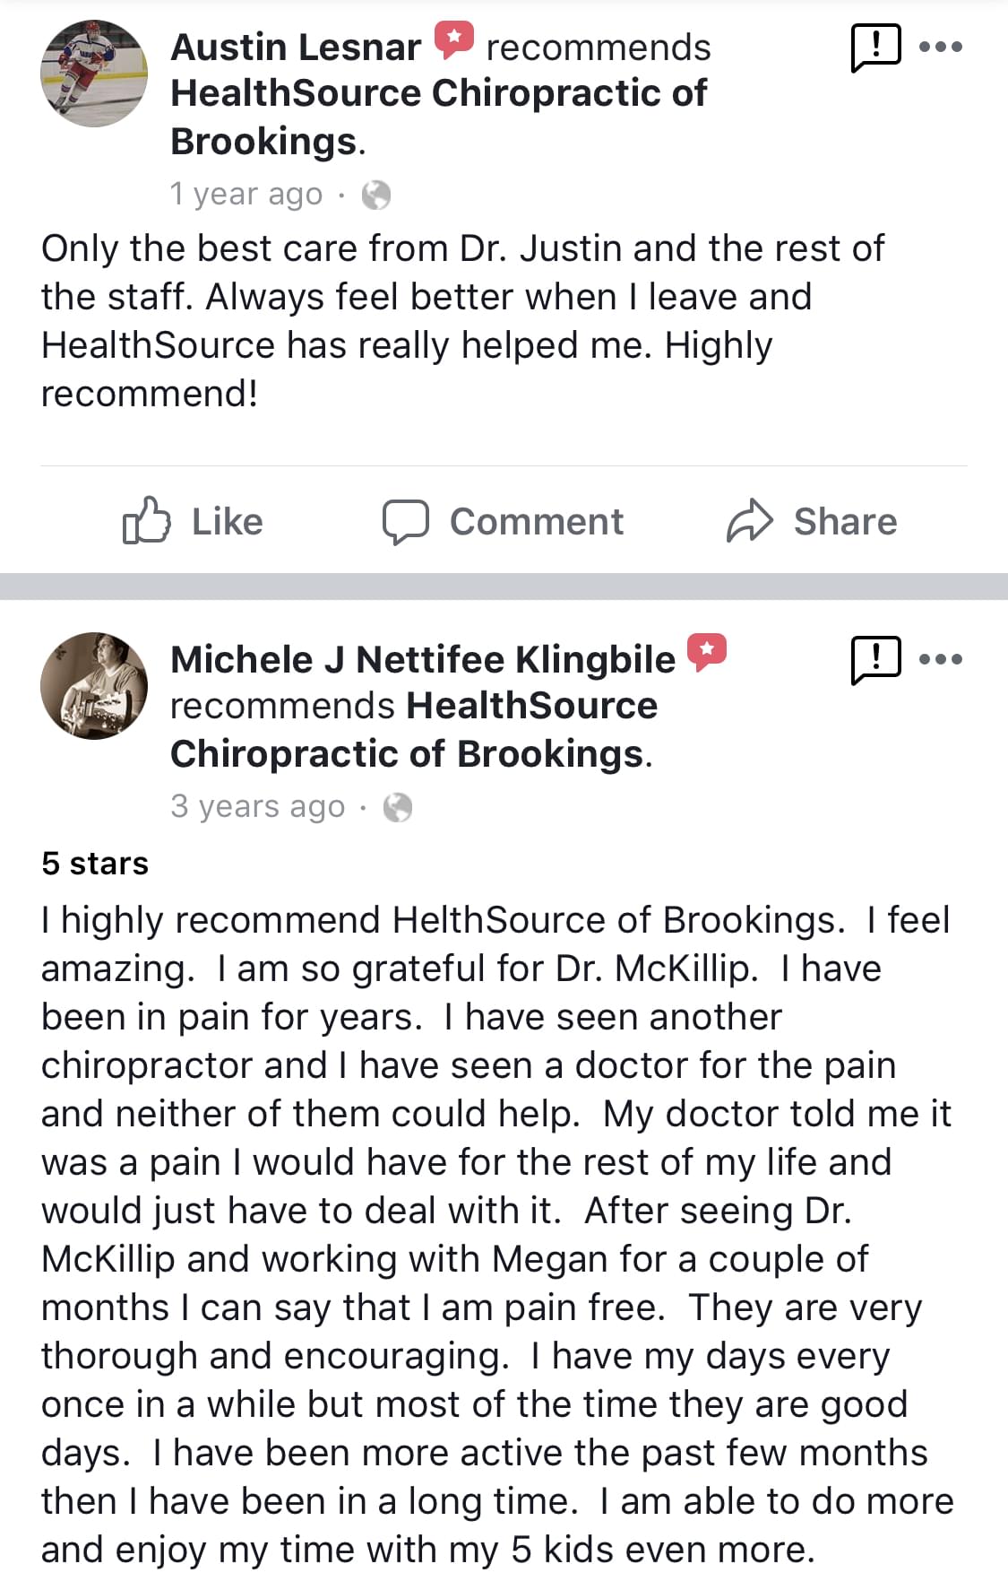Click the recommends badge beside Michele's name

click(x=707, y=652)
